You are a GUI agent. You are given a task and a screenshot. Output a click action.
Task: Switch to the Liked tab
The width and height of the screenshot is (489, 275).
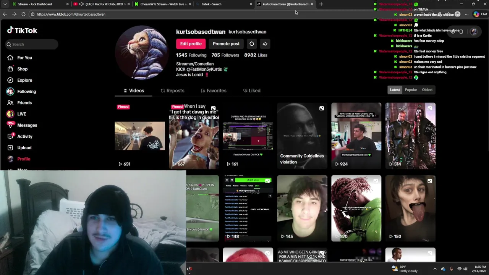(x=252, y=91)
